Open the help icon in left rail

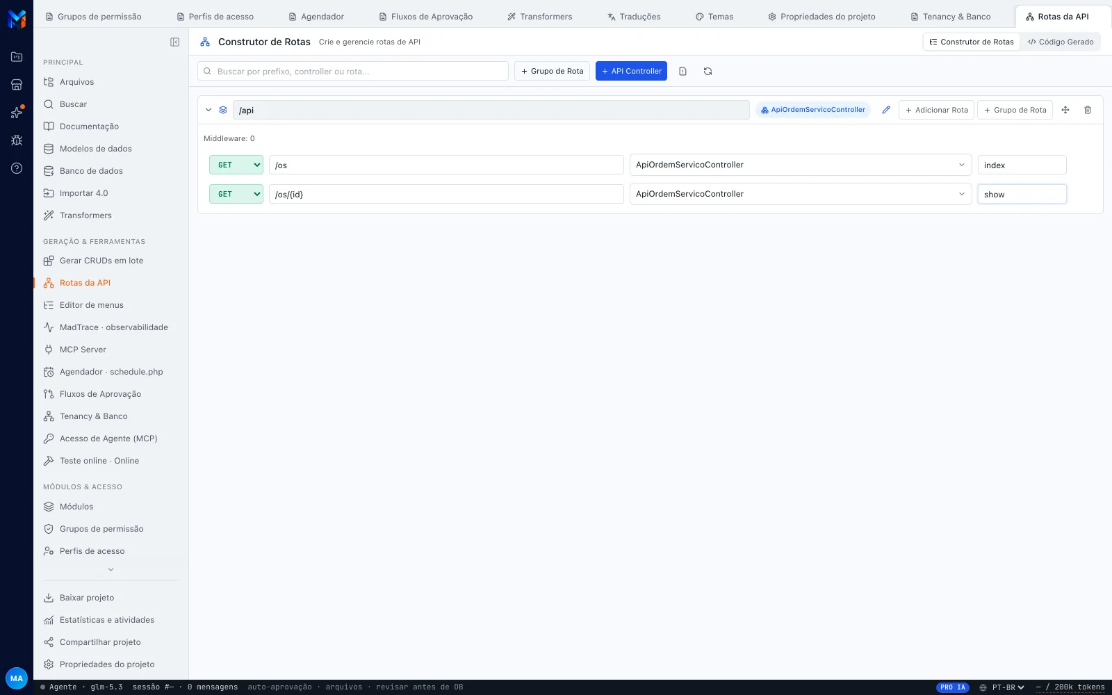pos(17,168)
